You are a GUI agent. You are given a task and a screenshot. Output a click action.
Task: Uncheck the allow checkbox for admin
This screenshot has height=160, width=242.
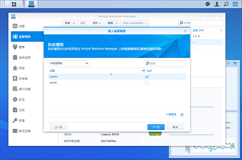[147, 76]
